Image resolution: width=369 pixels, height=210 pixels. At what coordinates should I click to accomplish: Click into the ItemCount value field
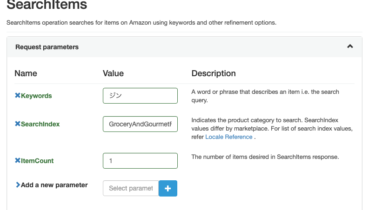click(x=140, y=161)
